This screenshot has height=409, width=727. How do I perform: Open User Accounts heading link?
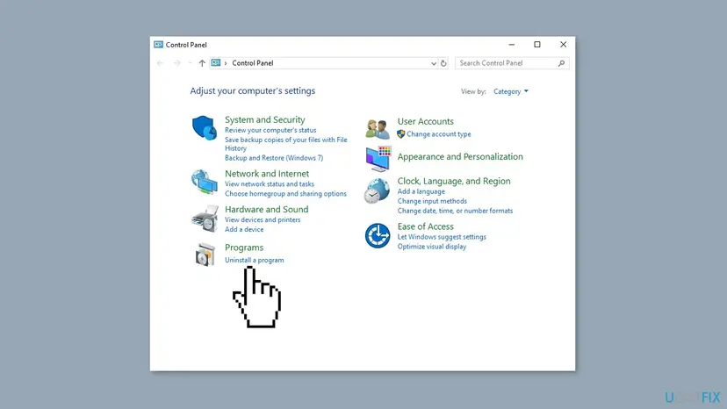(425, 121)
